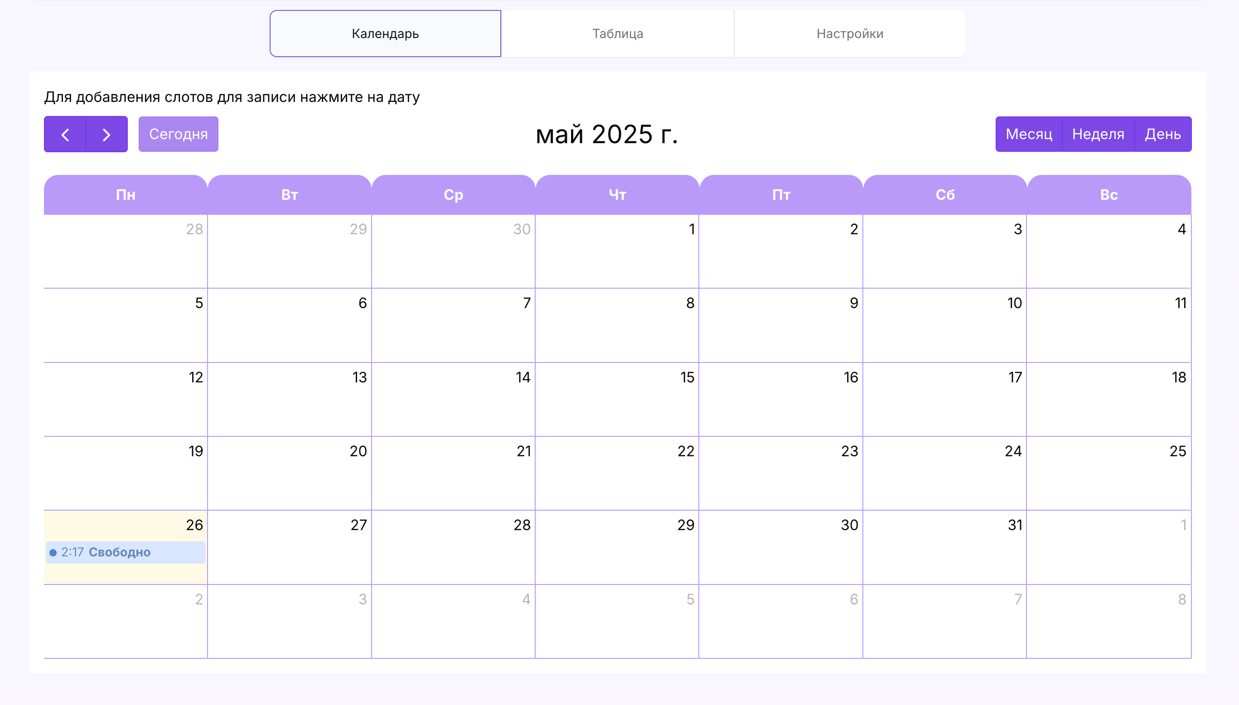Click day number 10 in the calendar

(1014, 303)
